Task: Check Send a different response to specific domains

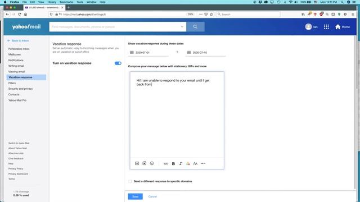Action: [130, 181]
